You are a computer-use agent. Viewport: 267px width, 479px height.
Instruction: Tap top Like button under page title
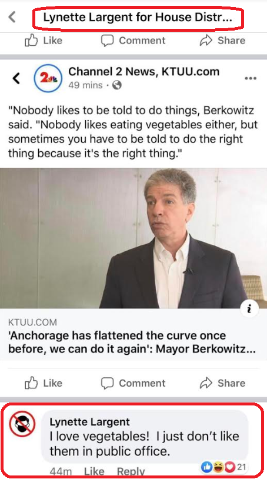[44, 41]
